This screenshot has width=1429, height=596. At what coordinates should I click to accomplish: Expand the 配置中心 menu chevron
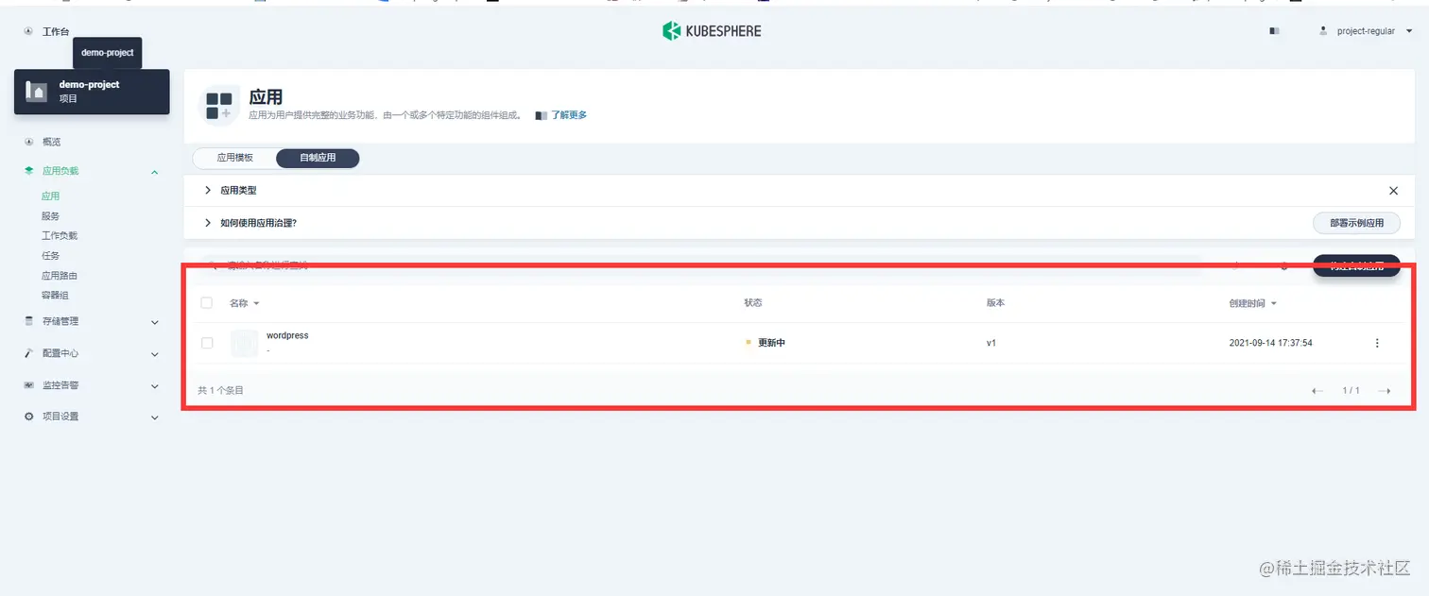click(155, 354)
